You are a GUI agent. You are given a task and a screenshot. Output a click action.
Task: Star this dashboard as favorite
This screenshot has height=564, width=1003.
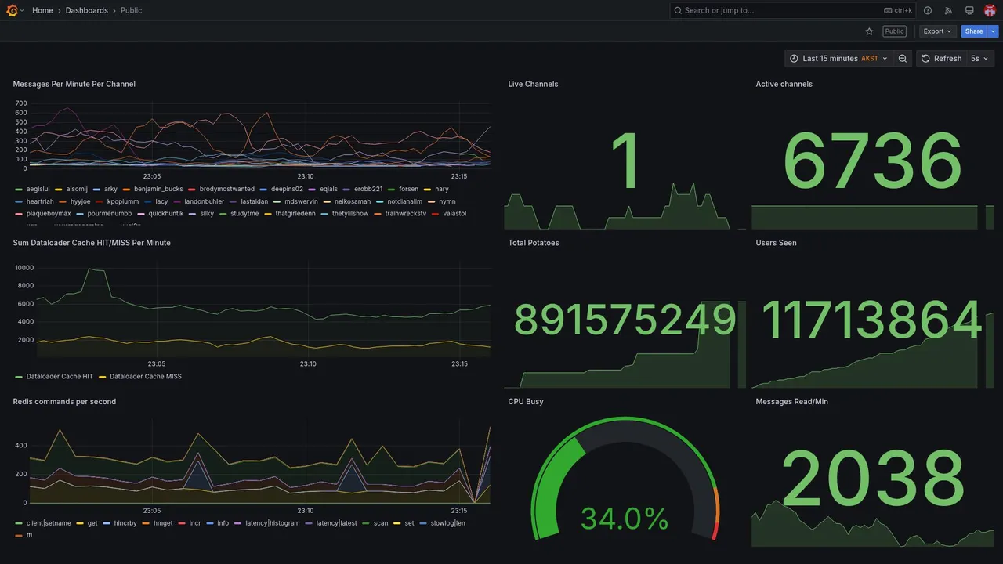coord(869,31)
